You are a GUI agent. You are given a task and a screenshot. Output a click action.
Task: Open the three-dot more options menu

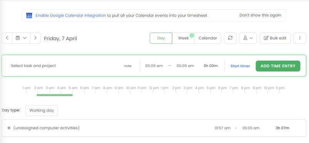[300, 38]
